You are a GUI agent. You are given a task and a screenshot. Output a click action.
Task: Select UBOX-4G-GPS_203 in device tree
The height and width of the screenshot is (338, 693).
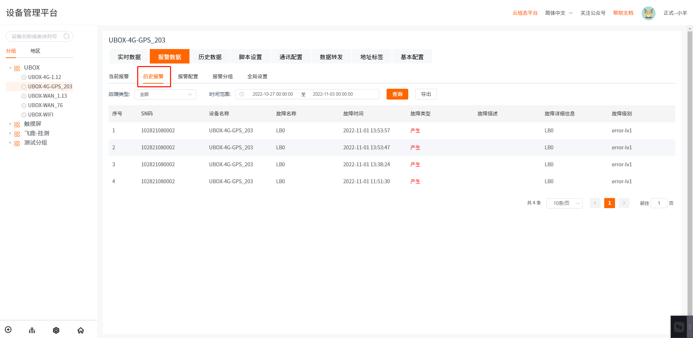(x=50, y=87)
